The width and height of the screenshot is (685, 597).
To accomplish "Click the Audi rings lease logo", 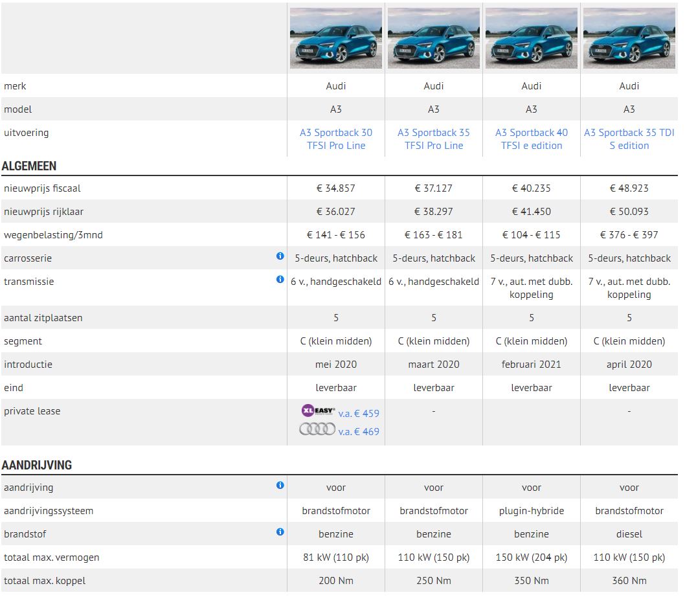I will (318, 429).
